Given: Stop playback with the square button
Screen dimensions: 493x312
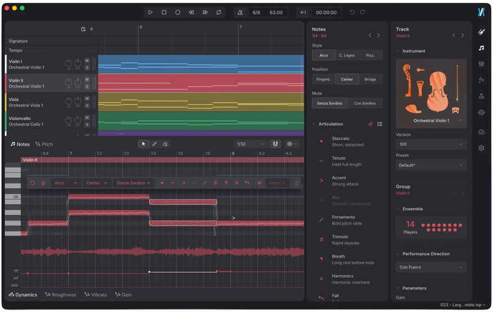Looking at the screenshot, I should point(164,12).
